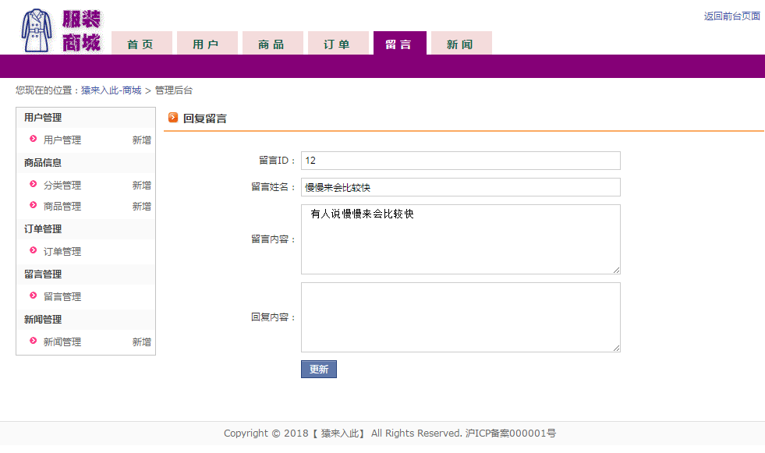Viewport: 765px width, 453px height.
Task: Click 新增 beside 新闻管理 in sidebar
Action: click(141, 342)
